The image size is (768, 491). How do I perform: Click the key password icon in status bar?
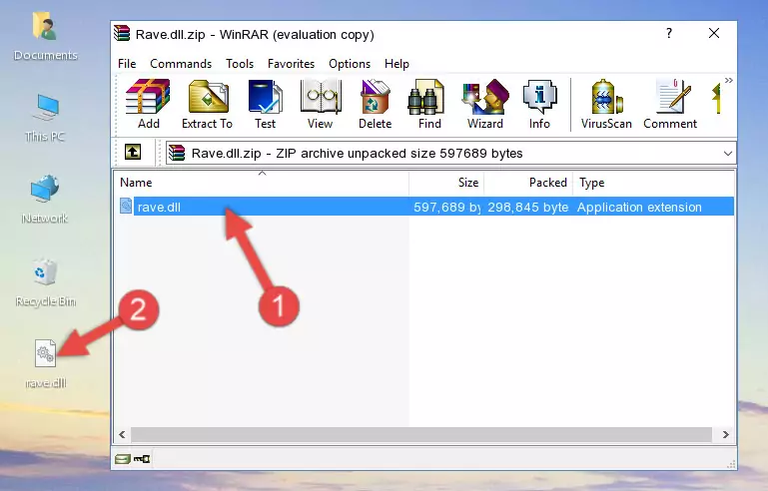pos(142,459)
